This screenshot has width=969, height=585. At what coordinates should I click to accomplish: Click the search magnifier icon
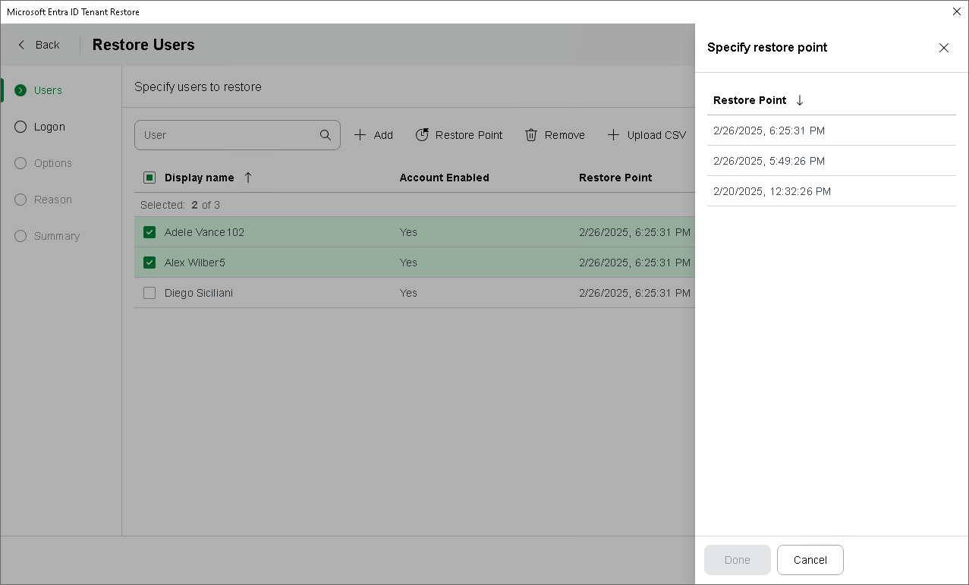coord(326,135)
